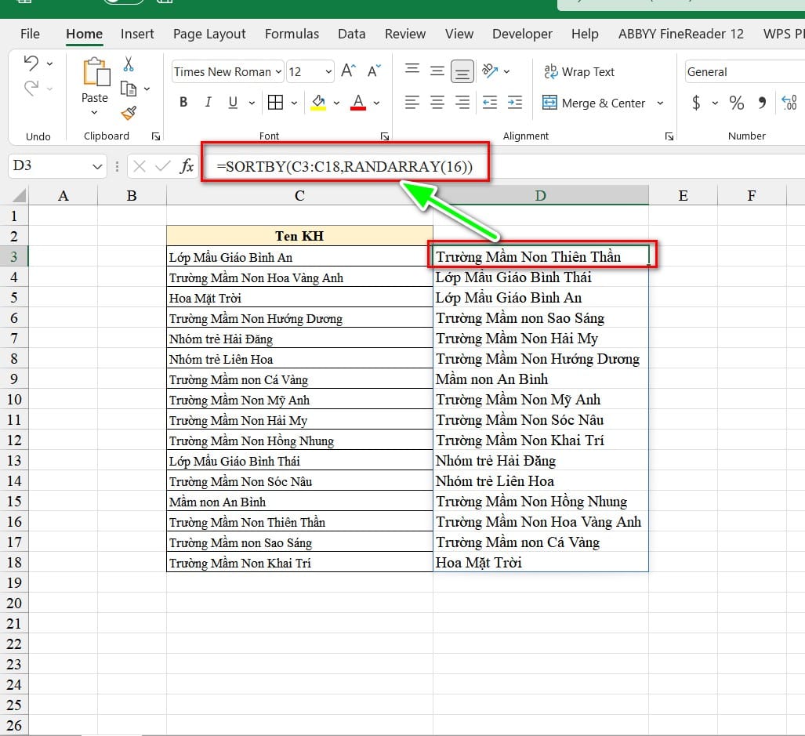The image size is (805, 736).
Task: Open the Formulas tab
Action: [292, 34]
